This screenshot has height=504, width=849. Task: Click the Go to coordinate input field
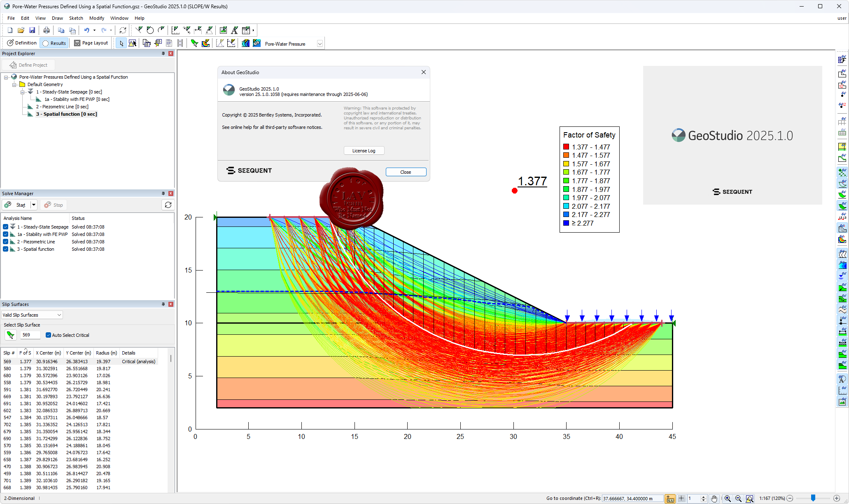[x=632, y=499]
